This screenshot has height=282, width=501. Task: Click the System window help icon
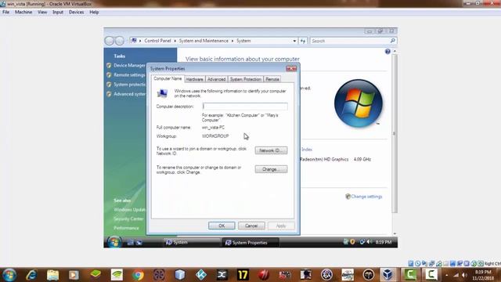coord(387,52)
